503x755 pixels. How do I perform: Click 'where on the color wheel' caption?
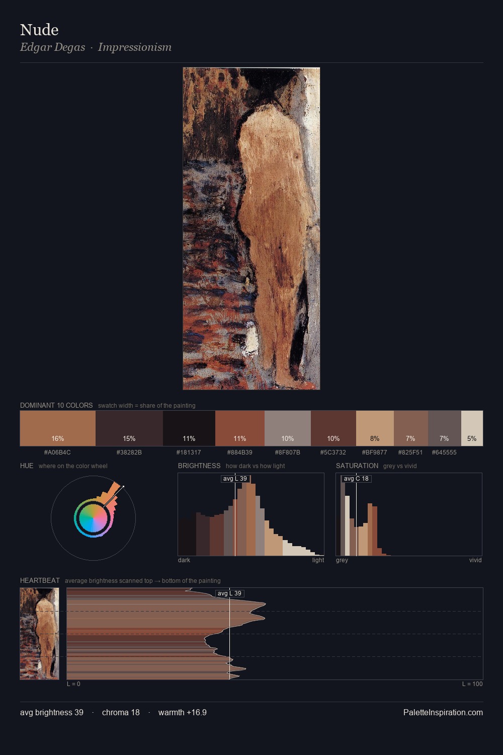pos(73,466)
